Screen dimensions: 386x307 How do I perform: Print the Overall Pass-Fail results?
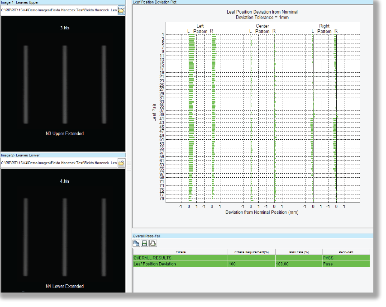(x=153, y=243)
